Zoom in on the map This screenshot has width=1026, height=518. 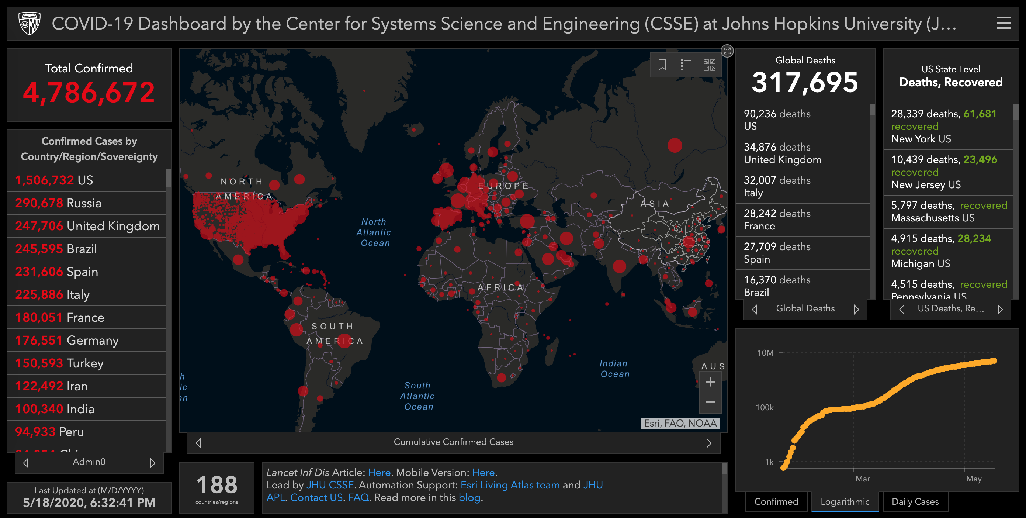point(710,382)
